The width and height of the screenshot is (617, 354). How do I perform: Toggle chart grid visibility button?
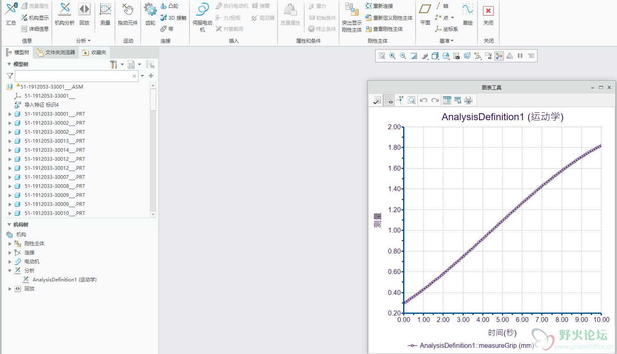click(x=388, y=100)
